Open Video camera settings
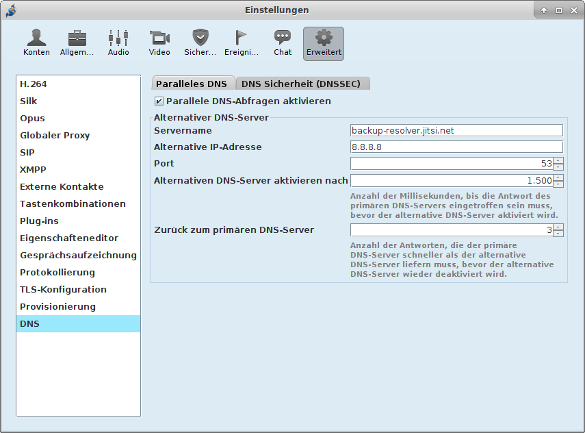The image size is (585, 433). pyautogui.click(x=159, y=42)
